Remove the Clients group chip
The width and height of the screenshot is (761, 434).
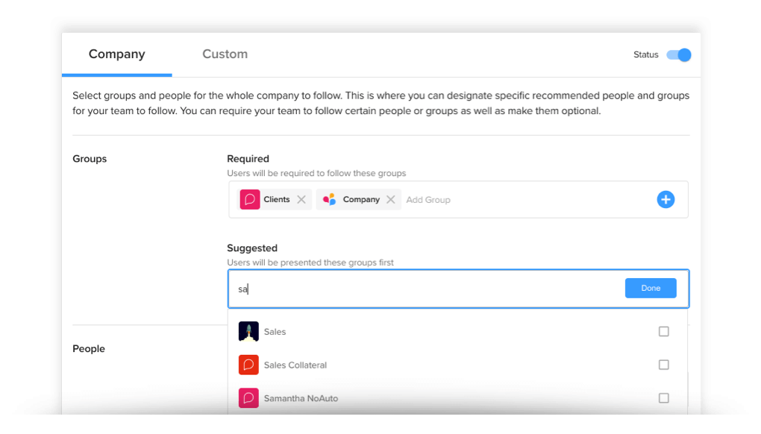pos(301,199)
